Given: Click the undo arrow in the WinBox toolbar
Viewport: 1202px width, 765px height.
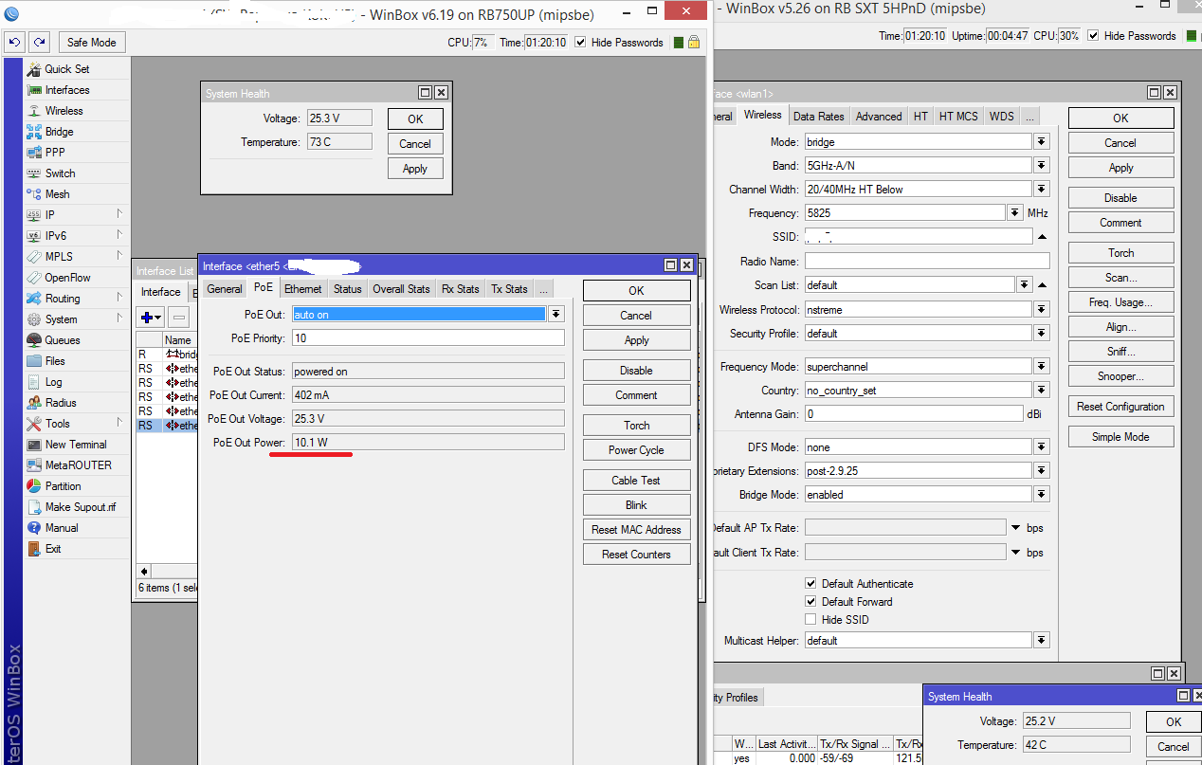Looking at the screenshot, I should 14,43.
